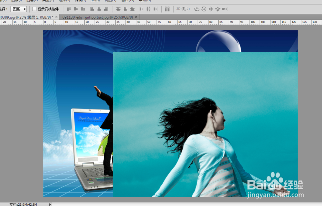The image size is (322, 206).
Task: Expand the status bar arrow menu
Action: 50,204
